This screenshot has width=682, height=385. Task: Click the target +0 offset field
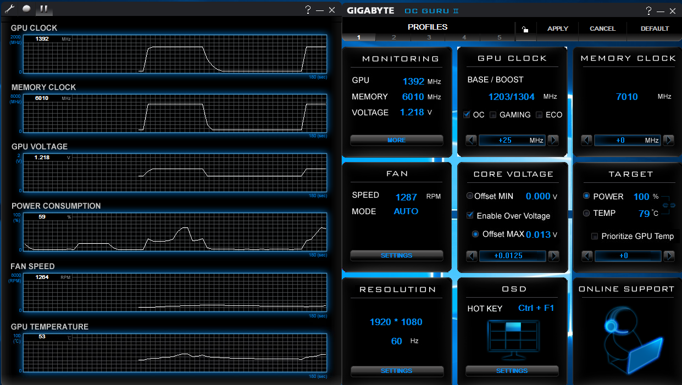tap(628, 256)
